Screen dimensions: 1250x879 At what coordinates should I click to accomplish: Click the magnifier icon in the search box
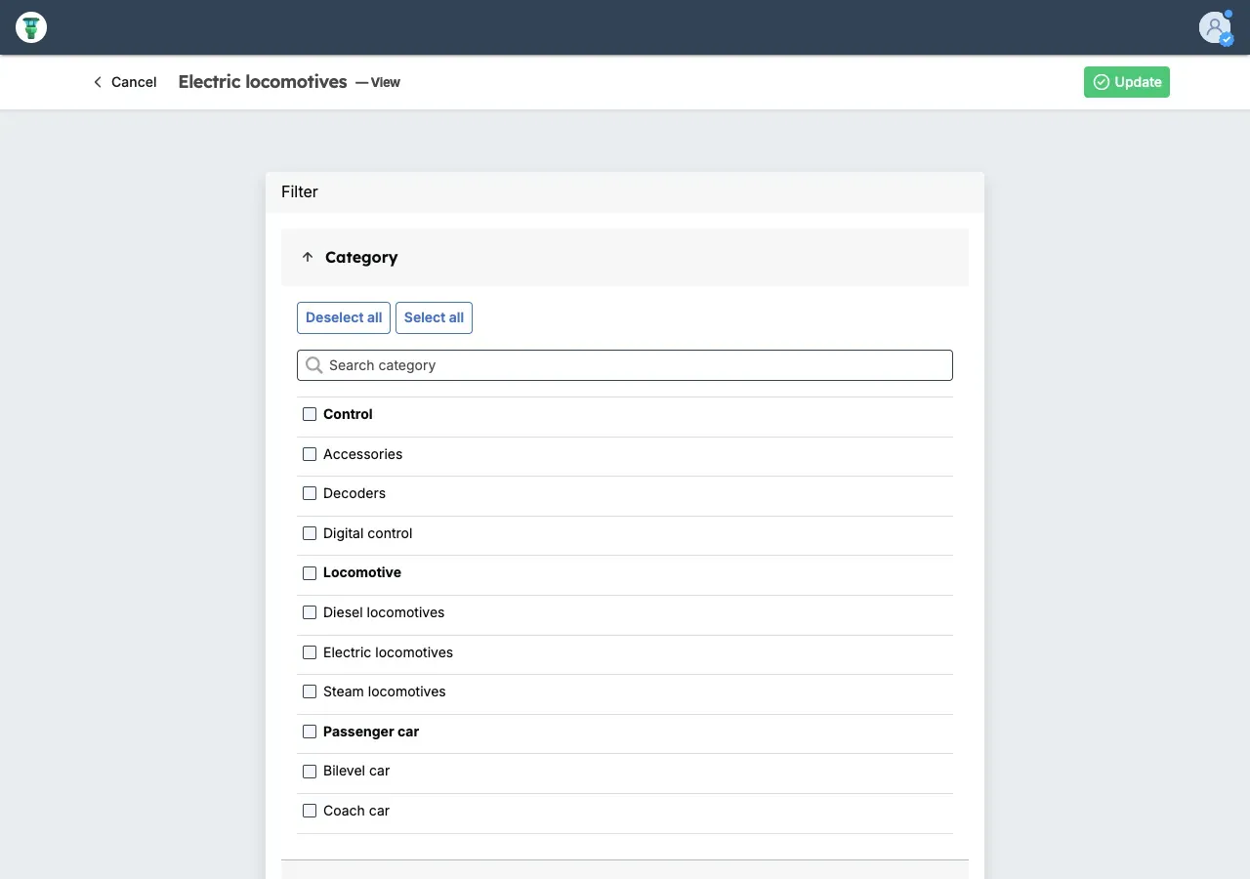pyautogui.click(x=313, y=365)
